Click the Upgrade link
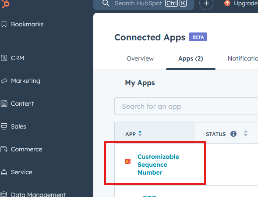 pyautogui.click(x=246, y=4)
